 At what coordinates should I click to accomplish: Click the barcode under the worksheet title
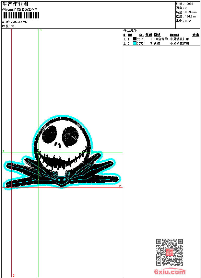point(21,15)
